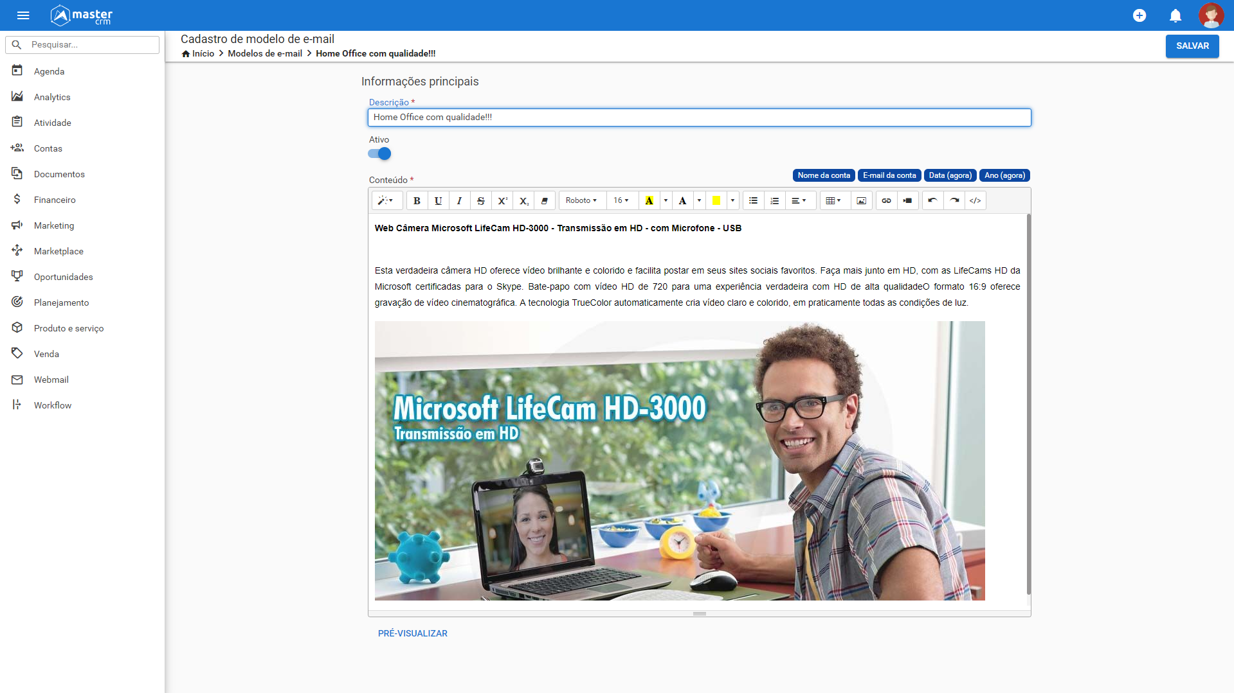Apply subscript formatting
The height and width of the screenshot is (693, 1234).
coord(523,200)
